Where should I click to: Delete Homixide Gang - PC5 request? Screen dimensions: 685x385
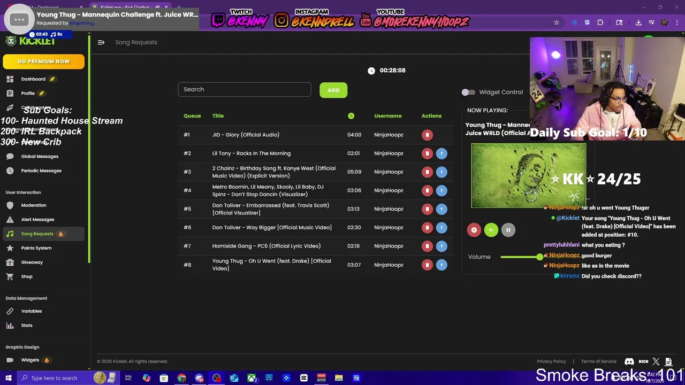[427, 246]
